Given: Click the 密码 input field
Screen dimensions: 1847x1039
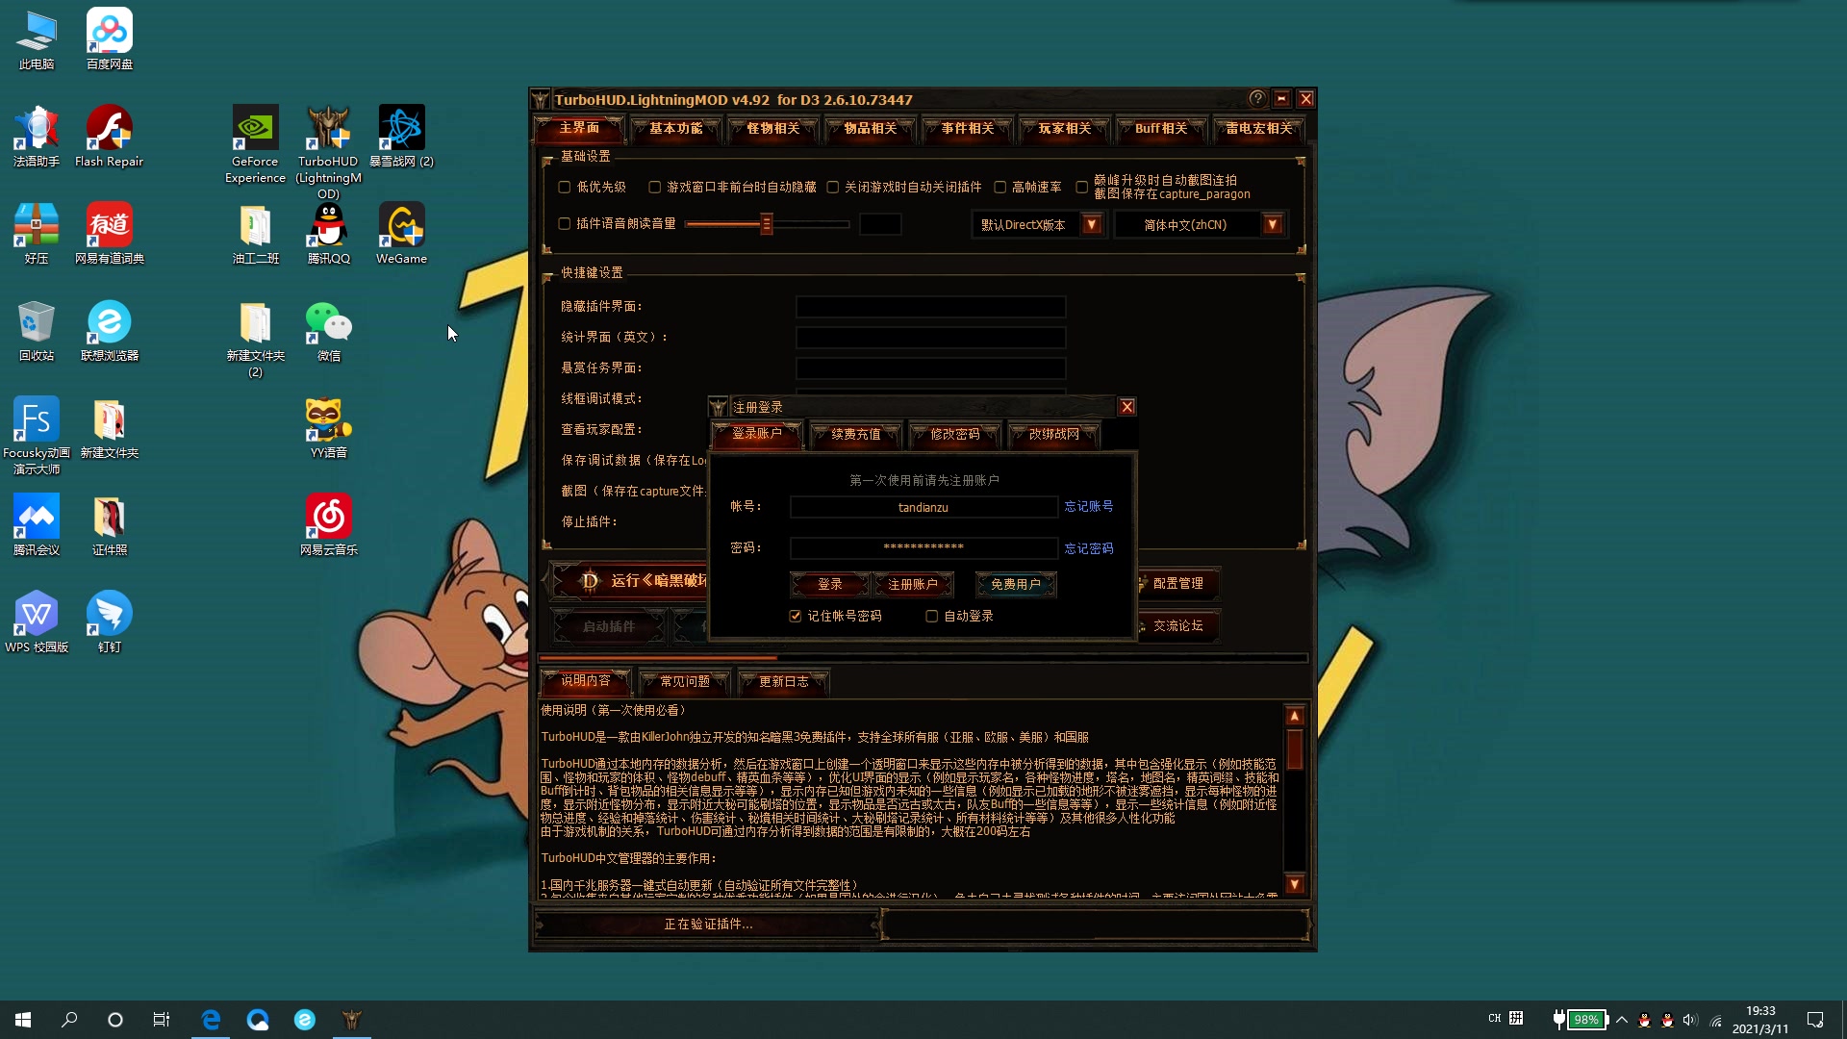Looking at the screenshot, I should [x=923, y=548].
